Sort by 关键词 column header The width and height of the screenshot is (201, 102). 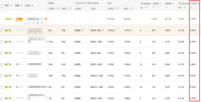click(29, 5)
